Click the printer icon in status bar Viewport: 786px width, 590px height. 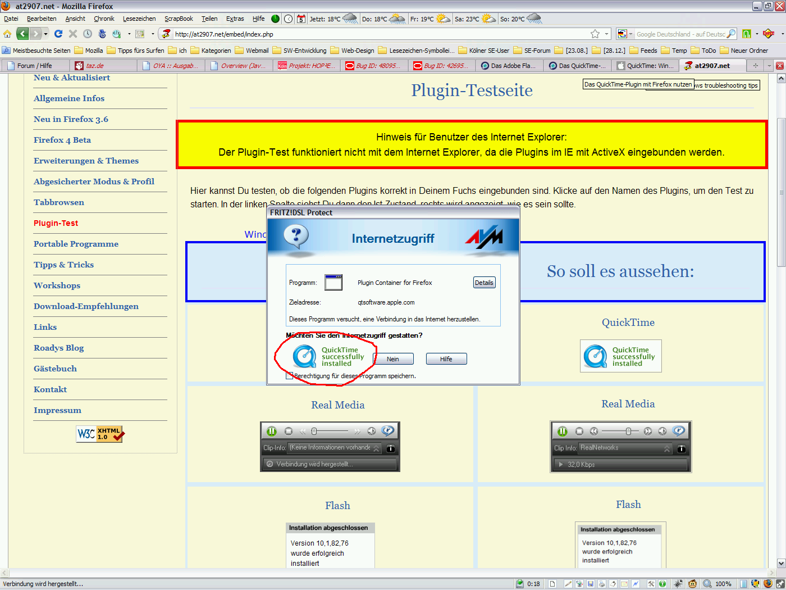pos(602,584)
